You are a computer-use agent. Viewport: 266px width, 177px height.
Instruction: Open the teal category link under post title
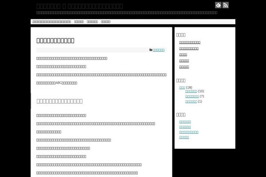coord(159,50)
